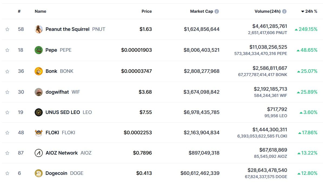
Task: Open the Dogecoin name link
Action: tap(56, 173)
